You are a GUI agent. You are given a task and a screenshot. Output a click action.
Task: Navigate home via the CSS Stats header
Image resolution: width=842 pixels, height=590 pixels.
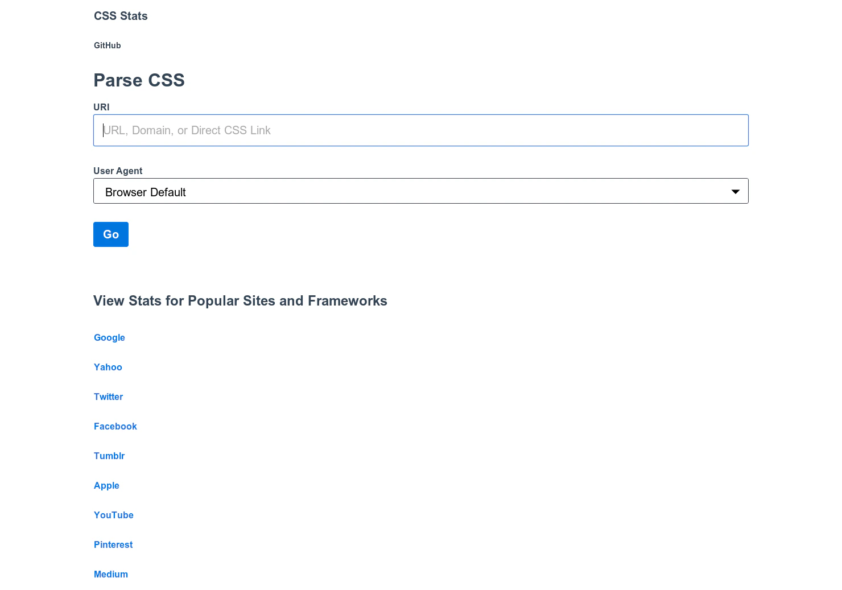pos(121,16)
